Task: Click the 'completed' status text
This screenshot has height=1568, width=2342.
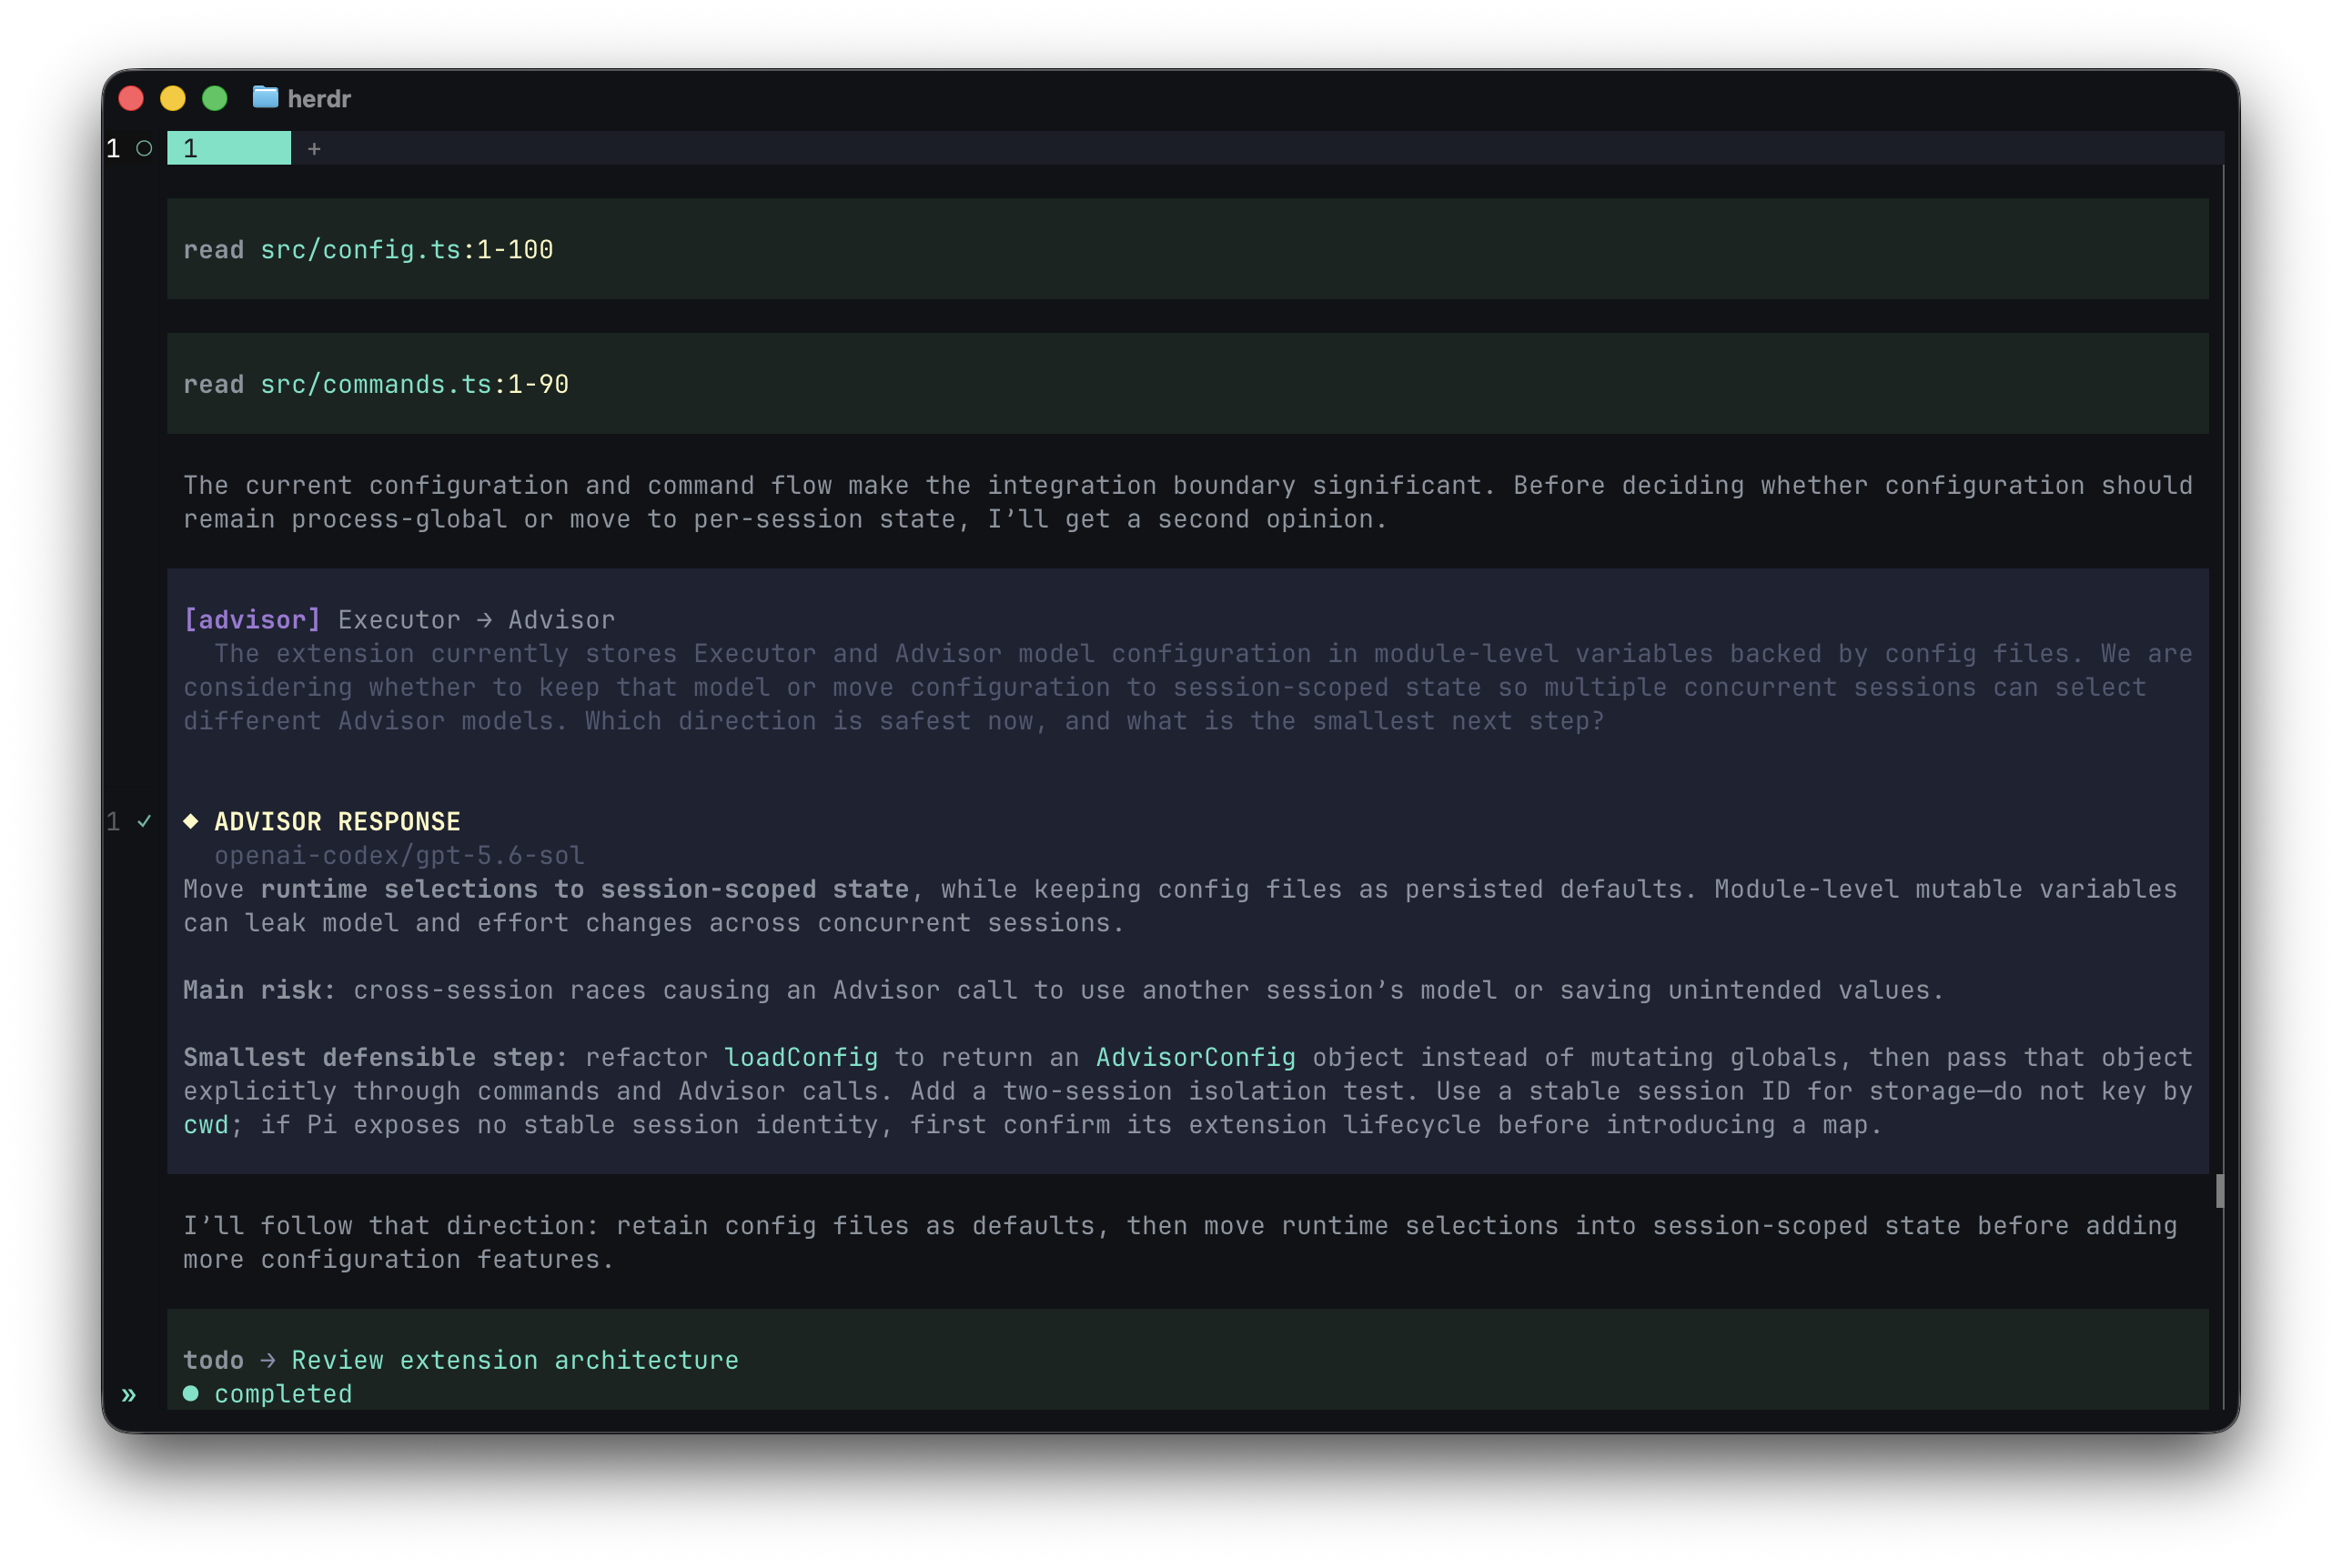Action: 283,1394
